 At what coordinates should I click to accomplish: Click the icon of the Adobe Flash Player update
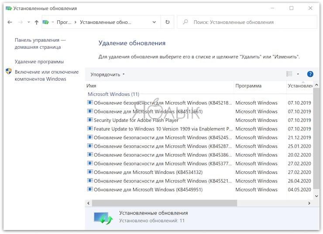(x=90, y=120)
